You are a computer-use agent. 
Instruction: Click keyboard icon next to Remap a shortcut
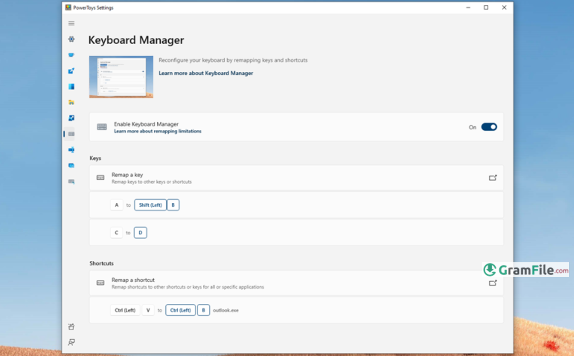point(100,283)
